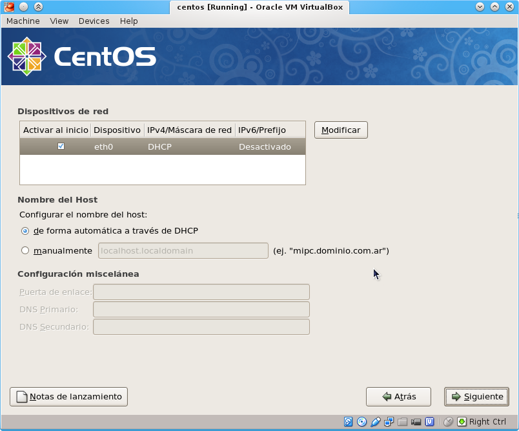Click the USB devices status icon
Viewport: 519px width, 431px height.
point(376,422)
